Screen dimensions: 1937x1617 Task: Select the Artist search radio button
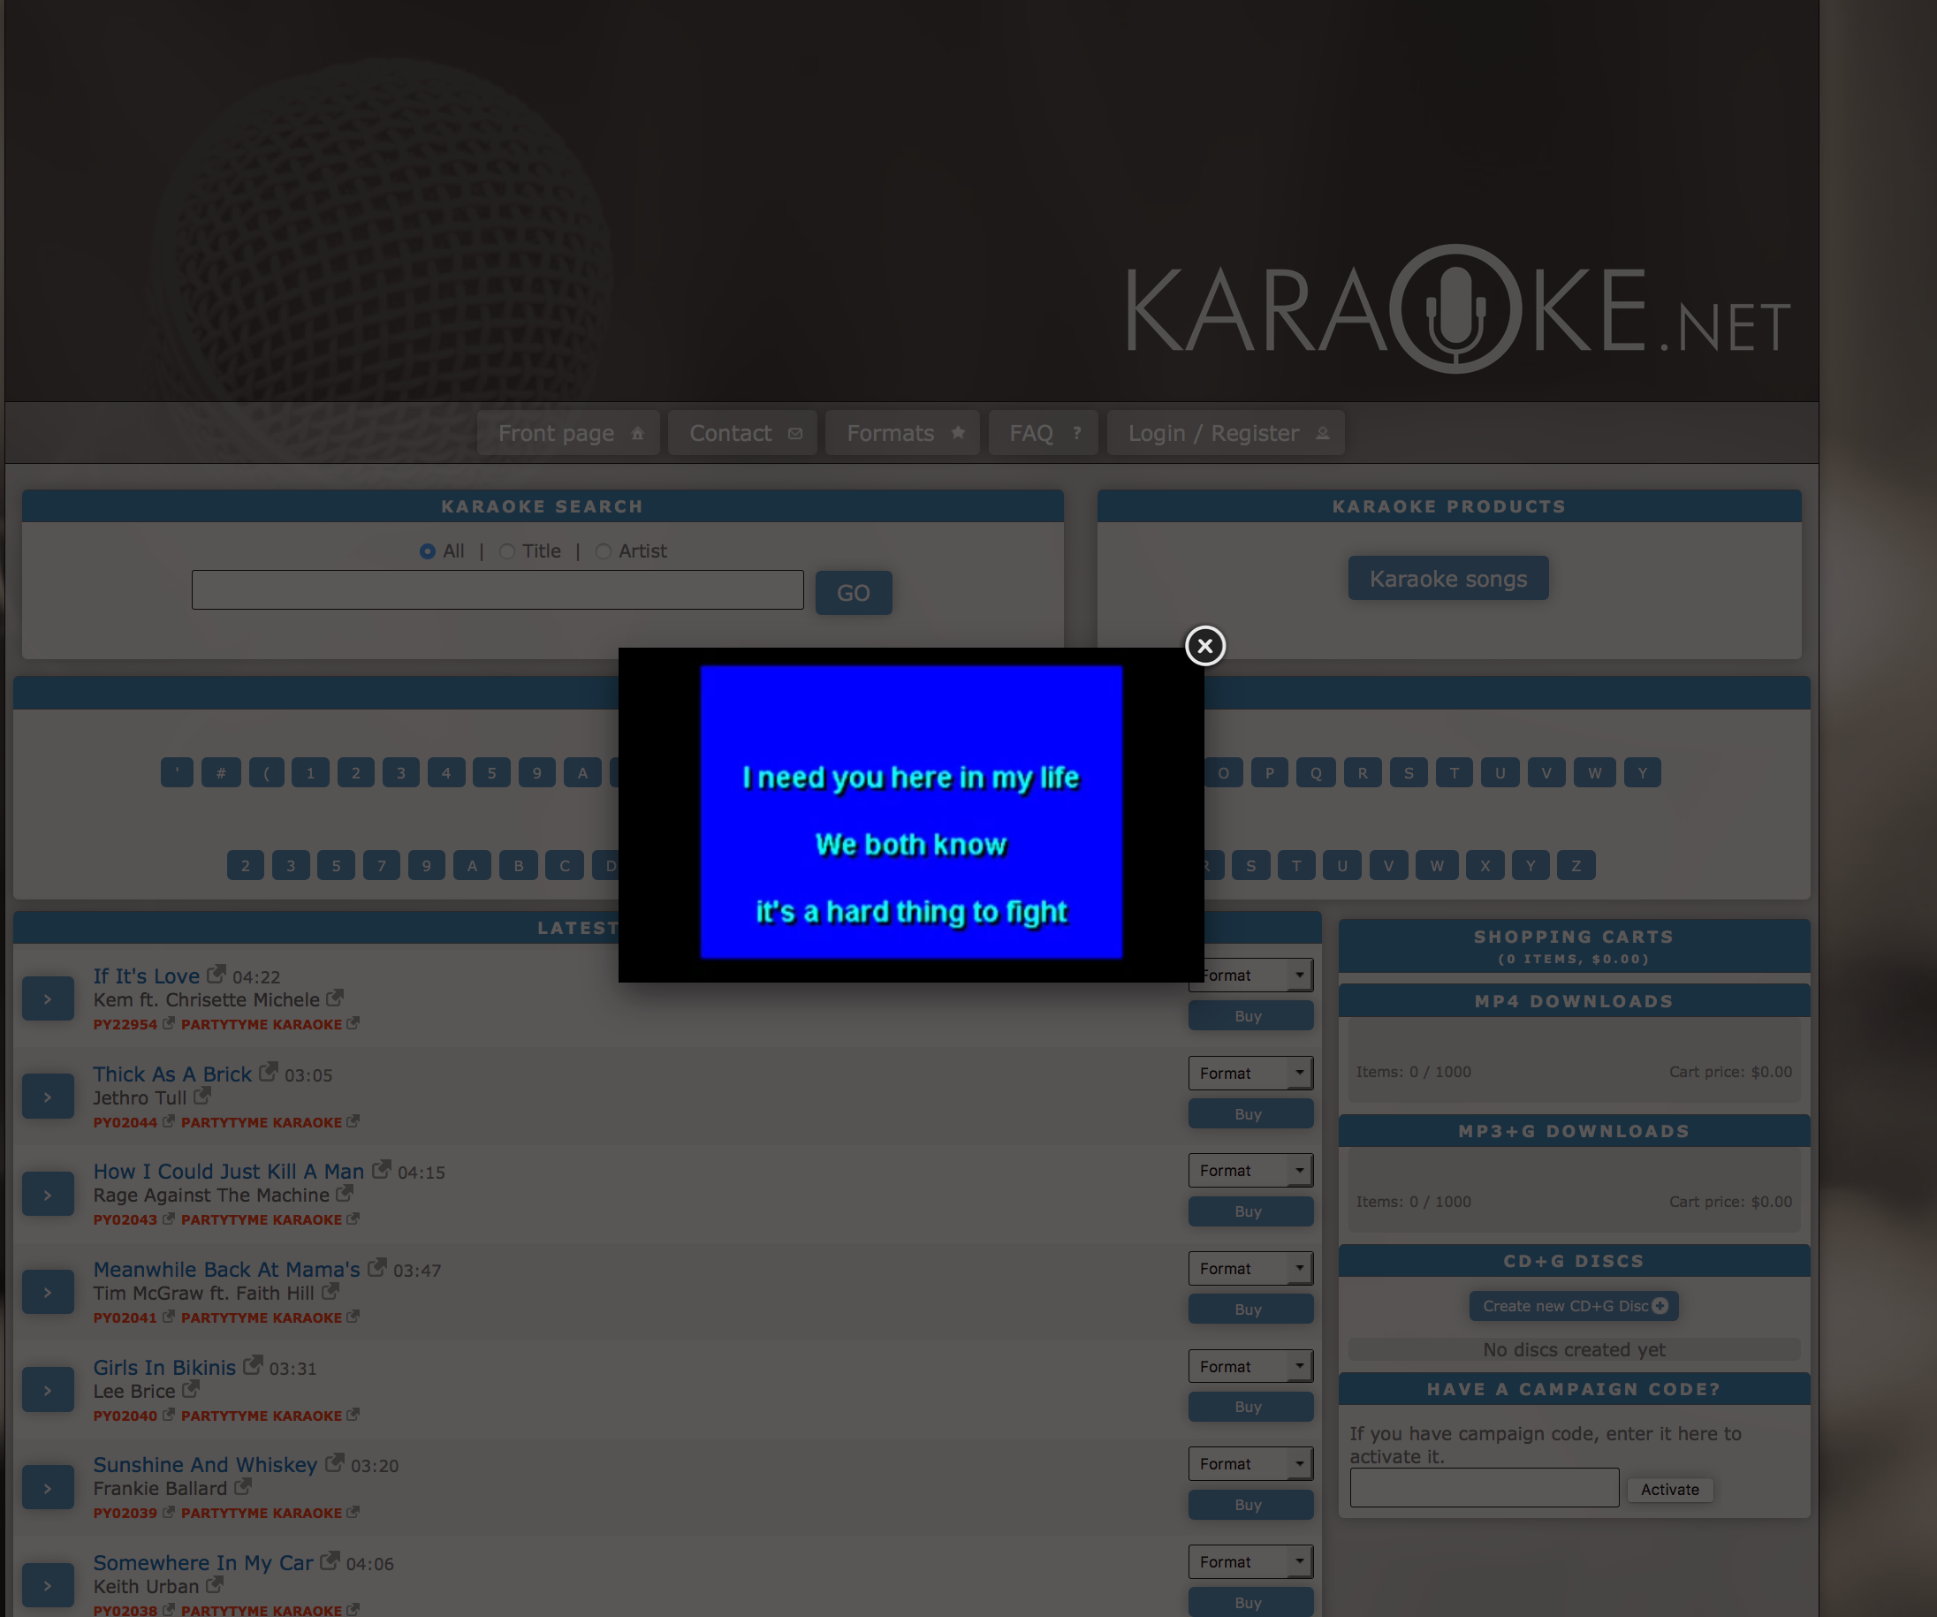604,550
